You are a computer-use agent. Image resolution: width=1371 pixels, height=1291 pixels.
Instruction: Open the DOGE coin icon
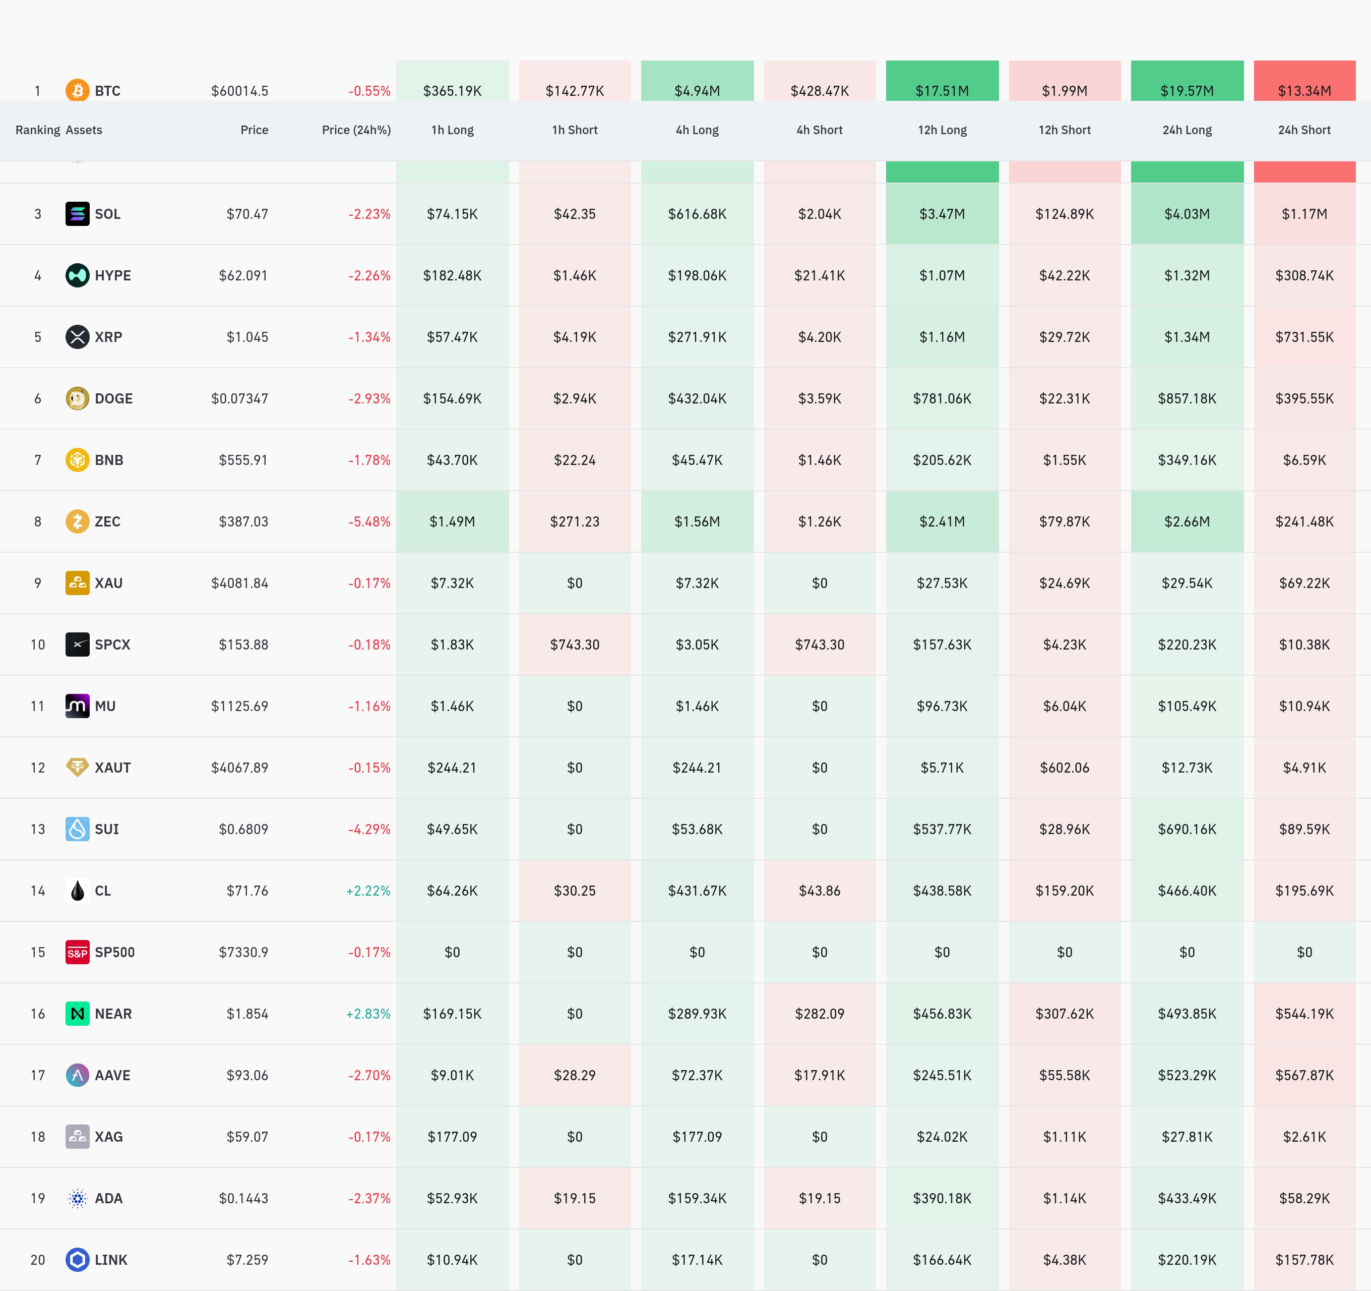pyautogui.click(x=77, y=398)
